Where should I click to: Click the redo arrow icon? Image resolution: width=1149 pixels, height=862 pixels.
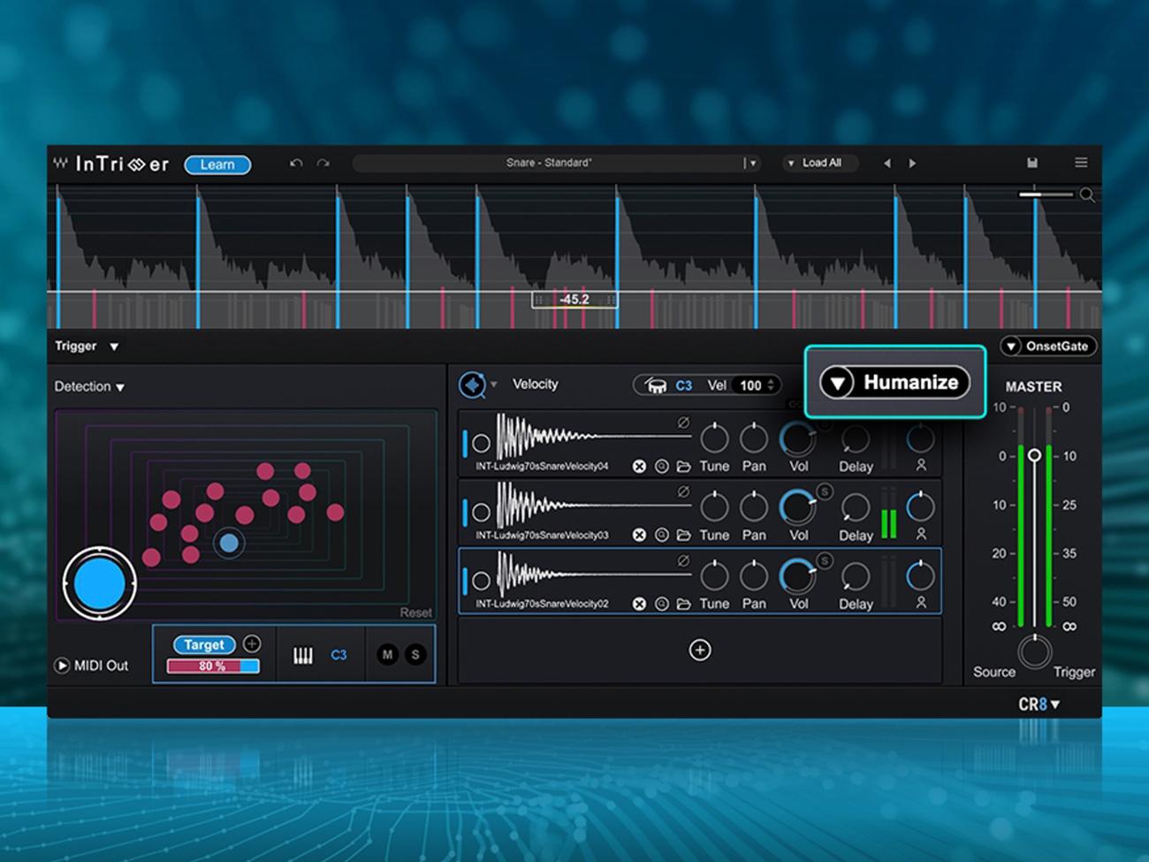pos(323,164)
